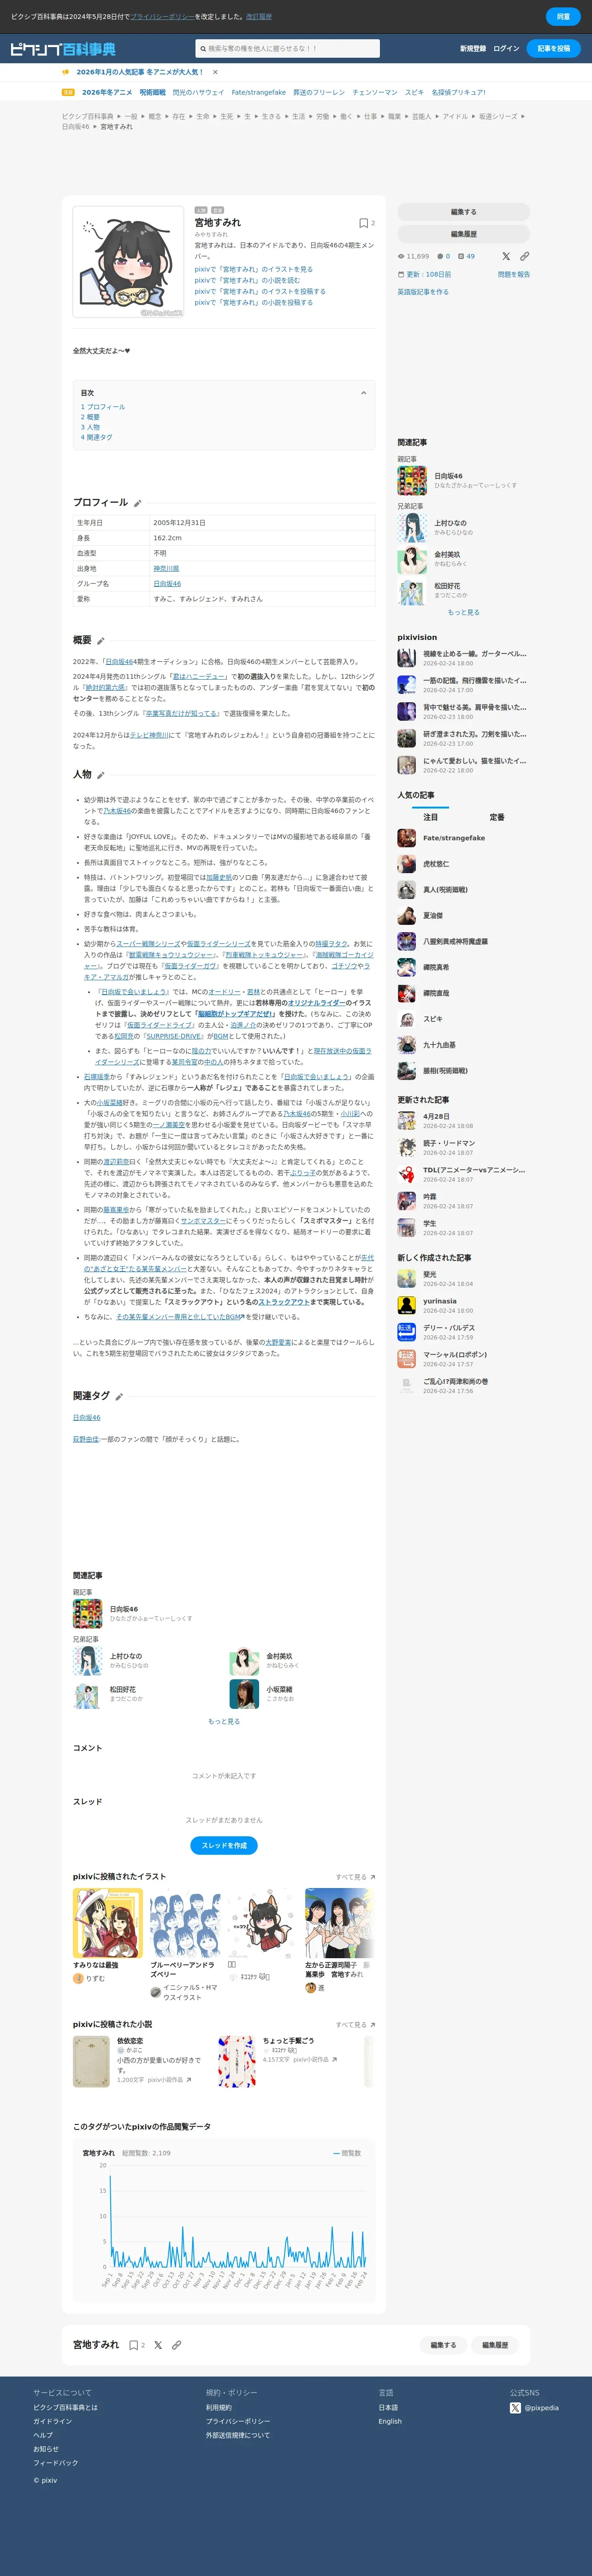Click sidebar もっと見る under 兄弟記事
592x2576 pixels.
click(x=463, y=612)
